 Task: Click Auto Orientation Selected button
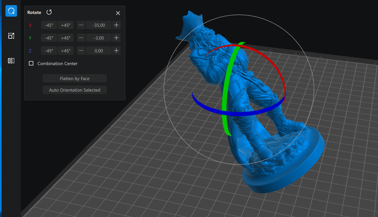pos(75,90)
